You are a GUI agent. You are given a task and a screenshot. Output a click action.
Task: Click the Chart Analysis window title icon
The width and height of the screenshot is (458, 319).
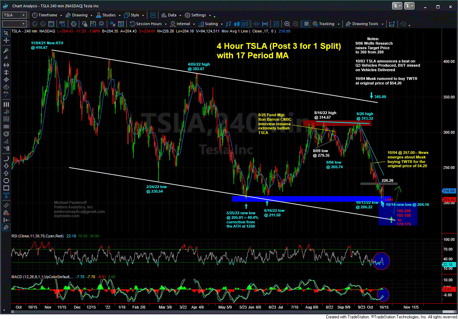click(x=6, y=6)
